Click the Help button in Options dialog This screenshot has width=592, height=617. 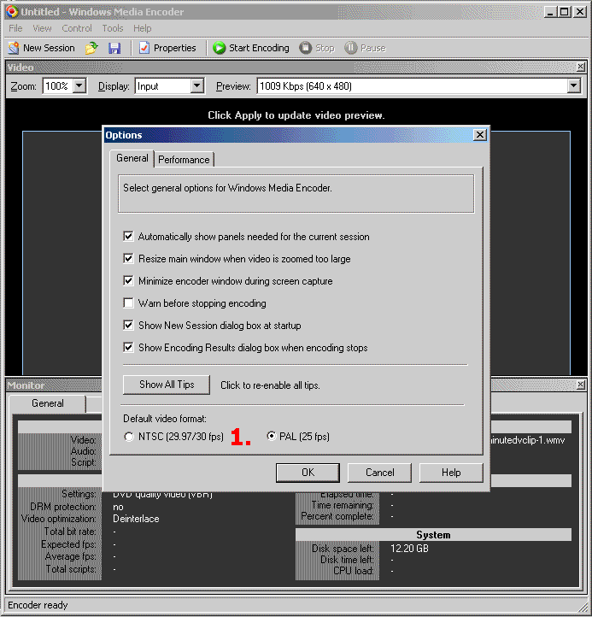451,473
